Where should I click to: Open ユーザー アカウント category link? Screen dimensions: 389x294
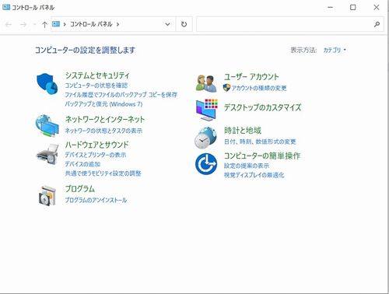coord(251,77)
